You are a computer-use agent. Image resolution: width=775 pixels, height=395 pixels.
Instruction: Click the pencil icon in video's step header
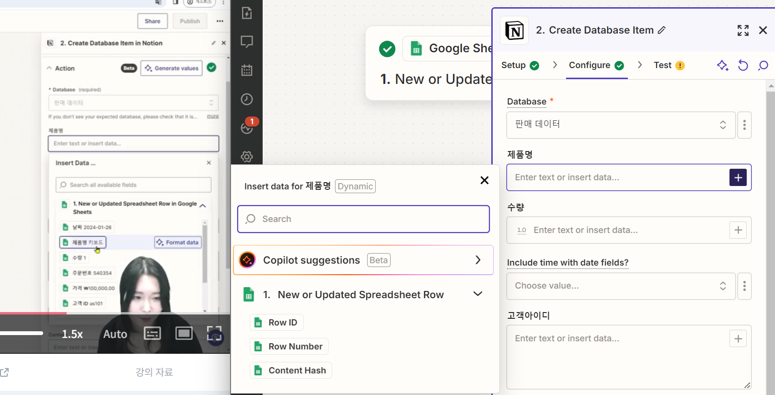[x=214, y=43]
